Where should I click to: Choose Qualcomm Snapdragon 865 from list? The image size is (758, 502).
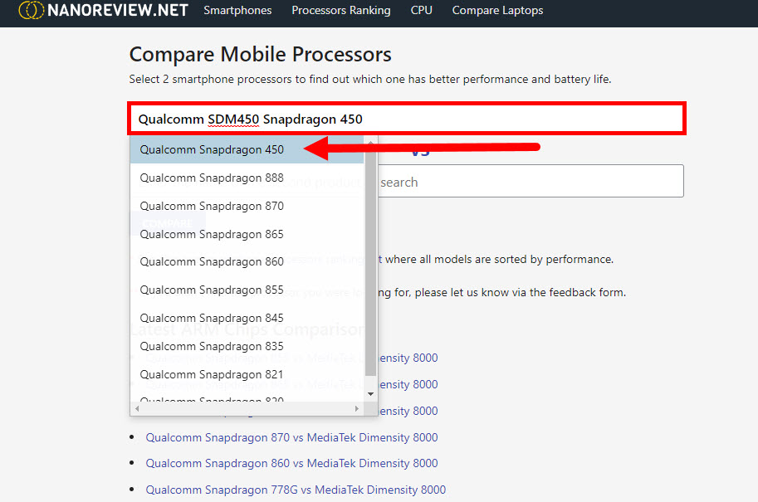(x=247, y=234)
